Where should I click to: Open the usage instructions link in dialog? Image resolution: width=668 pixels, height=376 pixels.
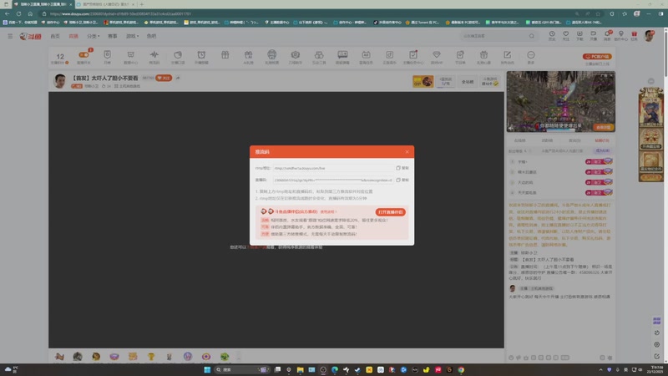[x=328, y=211]
